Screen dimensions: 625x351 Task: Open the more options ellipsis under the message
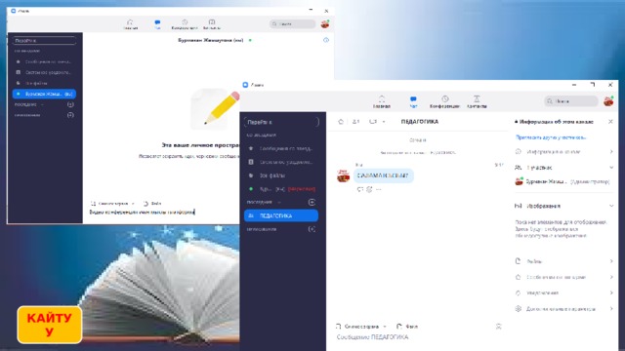[379, 189]
